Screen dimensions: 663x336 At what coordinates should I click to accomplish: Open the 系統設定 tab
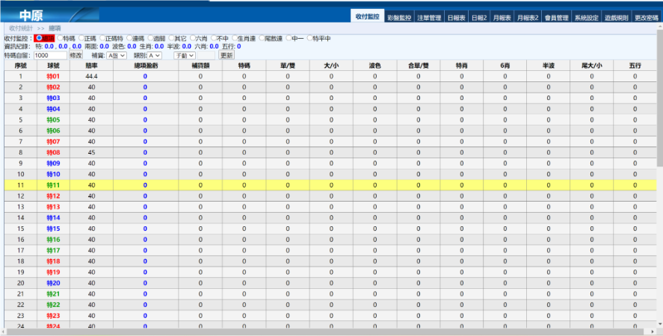pos(587,16)
